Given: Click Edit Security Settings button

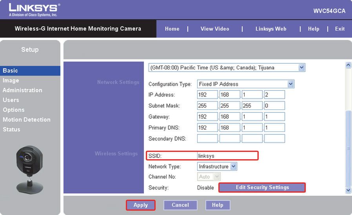Looking at the screenshot, I should (262, 188).
